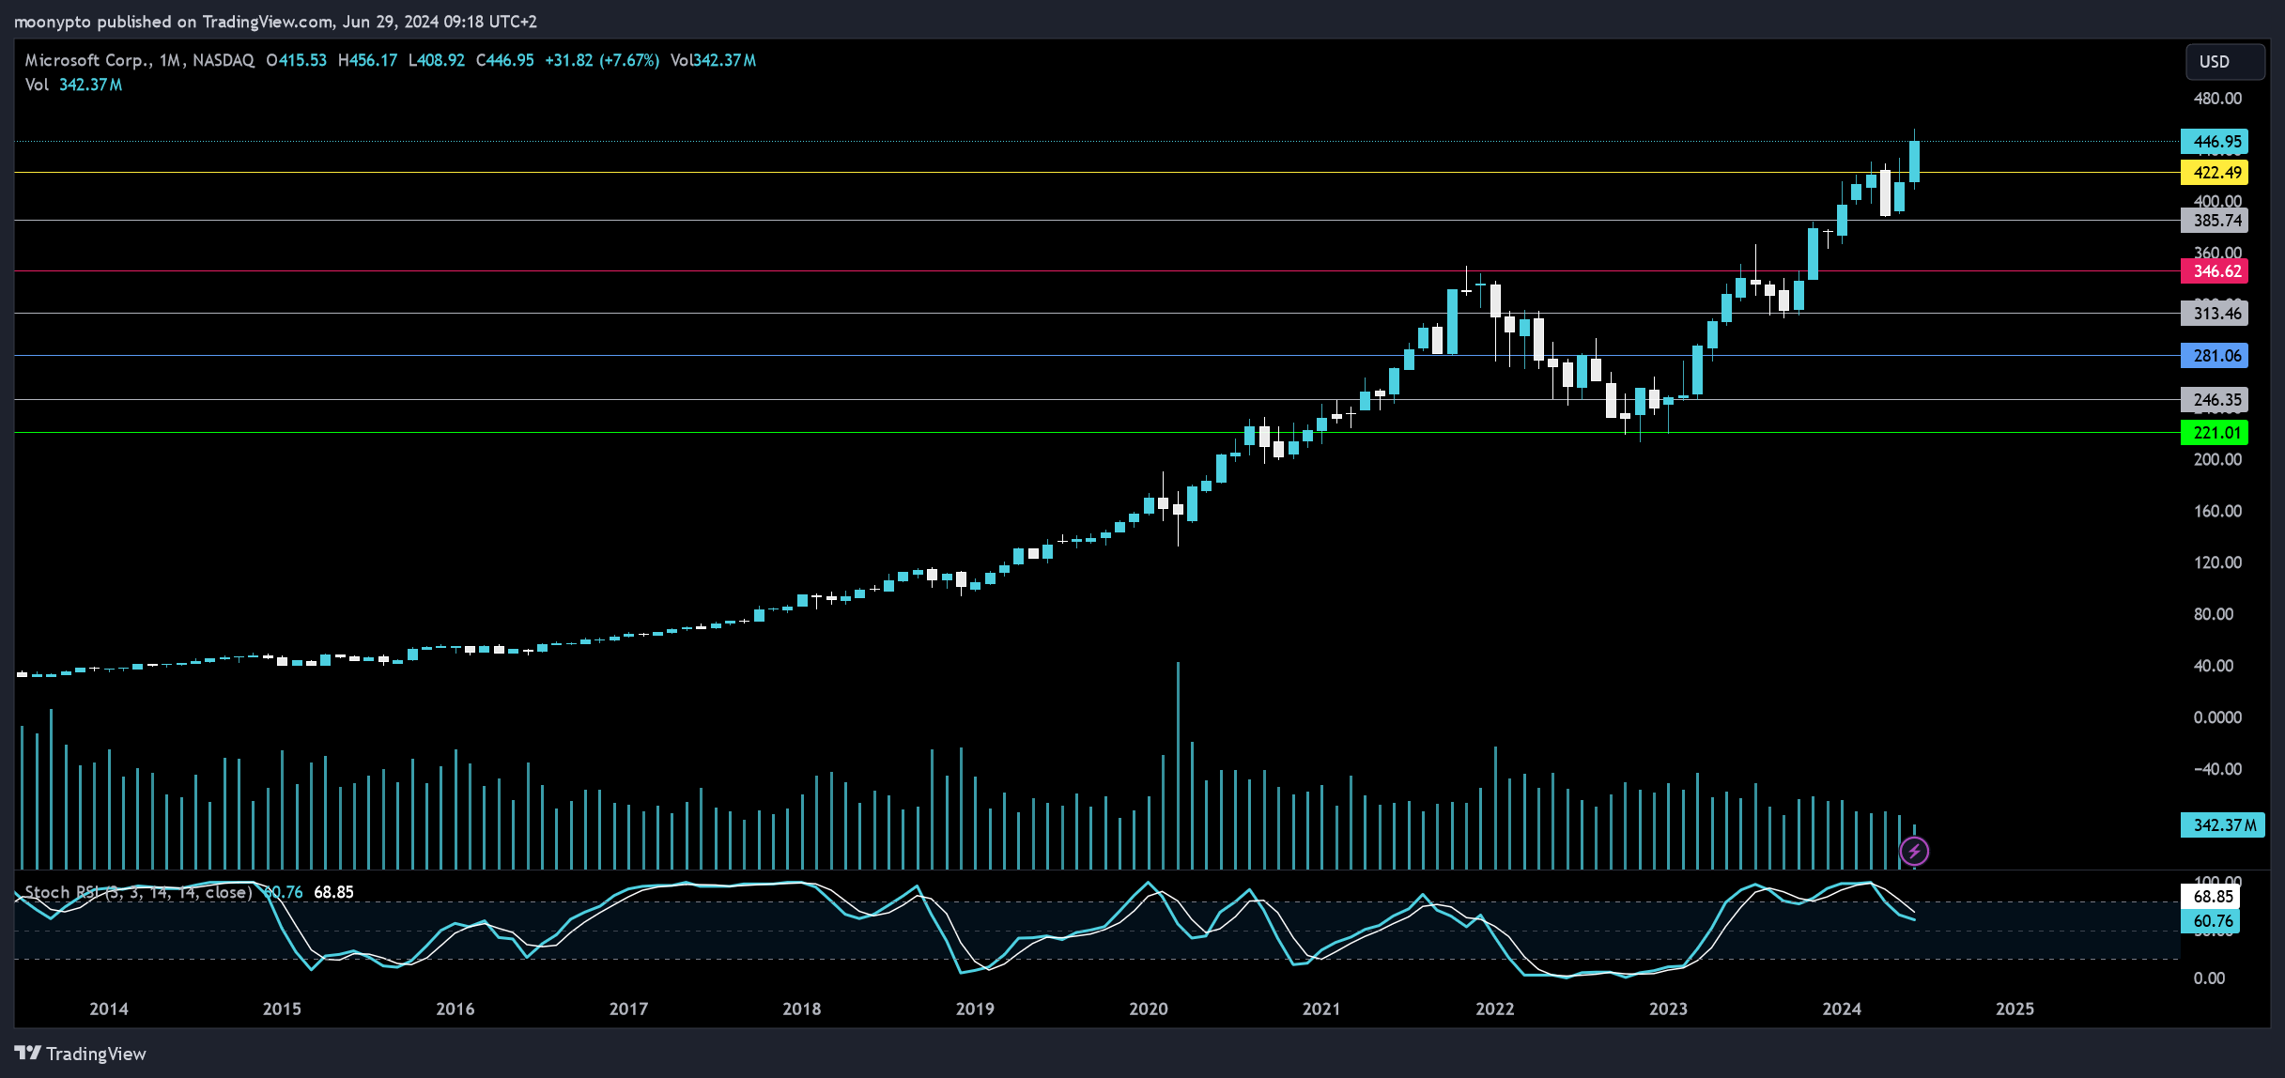Screen dimensions: 2285x1078
Task: Select the yellow 422.49 price label
Action: (2214, 173)
